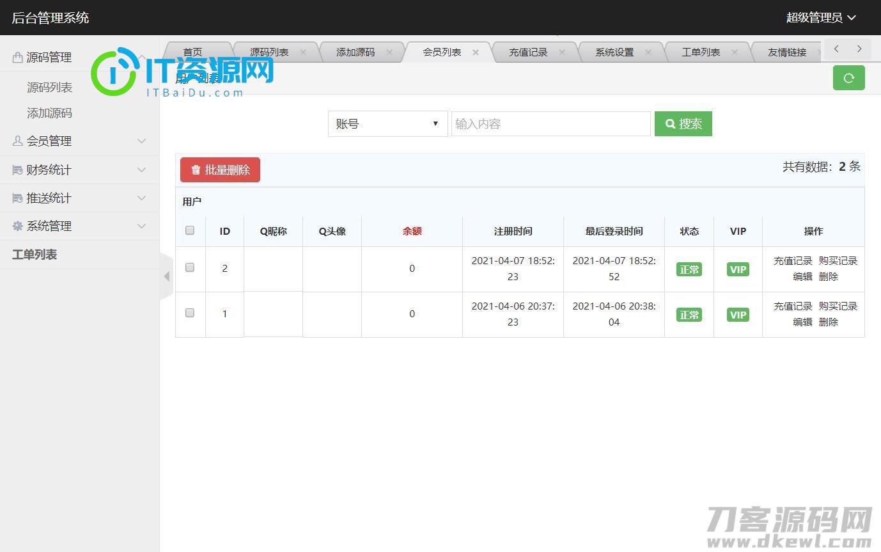Click the 状态 column header
The image size is (881, 552).
689,231
